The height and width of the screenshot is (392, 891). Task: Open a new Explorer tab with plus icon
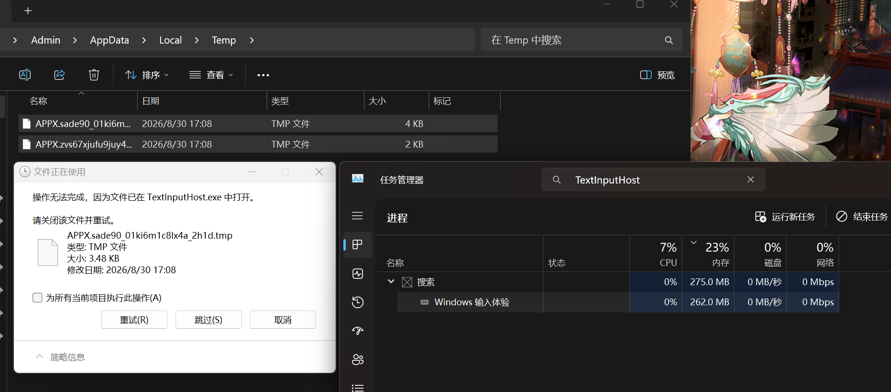28,11
